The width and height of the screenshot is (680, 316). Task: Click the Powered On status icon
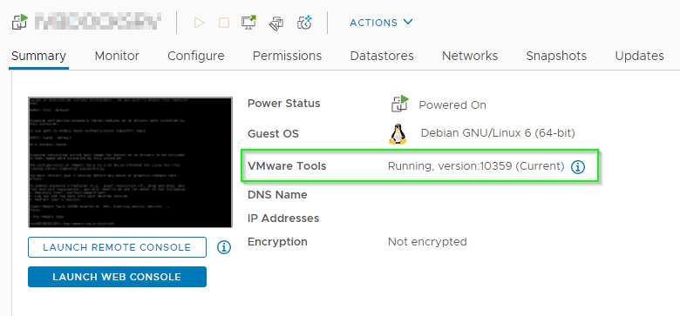coord(400,104)
